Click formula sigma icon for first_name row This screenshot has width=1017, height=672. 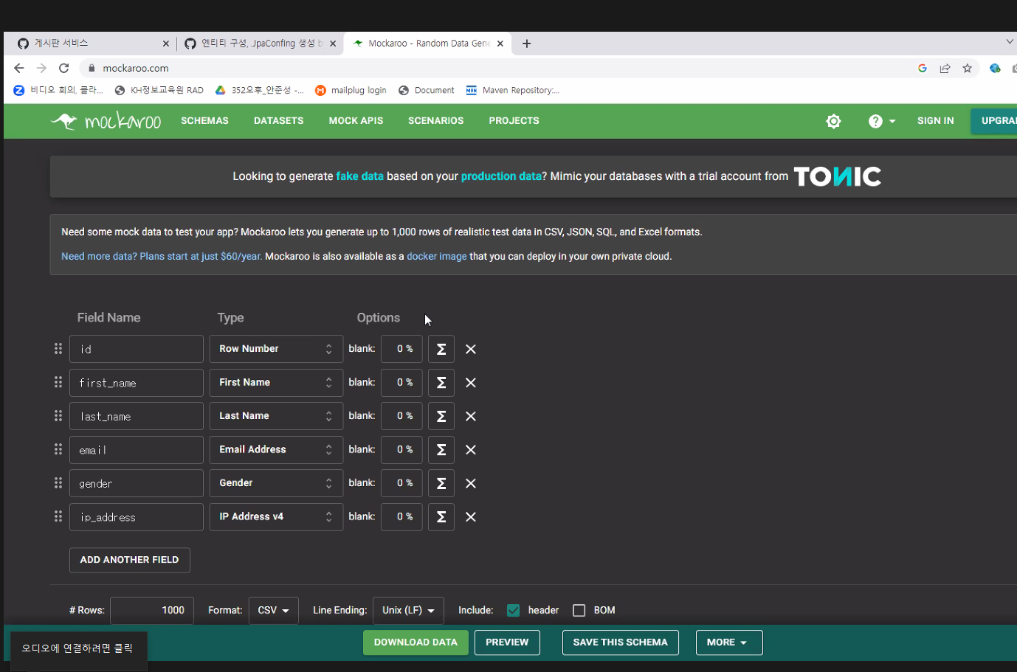tap(441, 383)
